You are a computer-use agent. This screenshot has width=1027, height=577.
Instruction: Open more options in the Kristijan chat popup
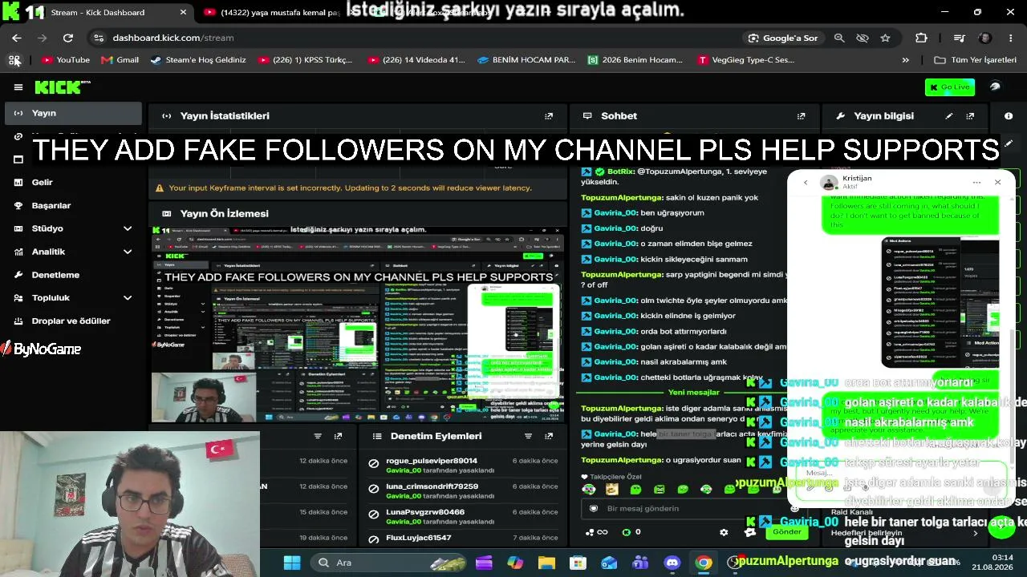(x=976, y=183)
